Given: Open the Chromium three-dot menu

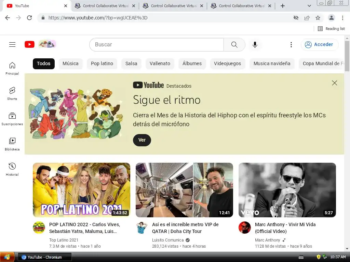Looking at the screenshot, I should [x=342, y=18].
